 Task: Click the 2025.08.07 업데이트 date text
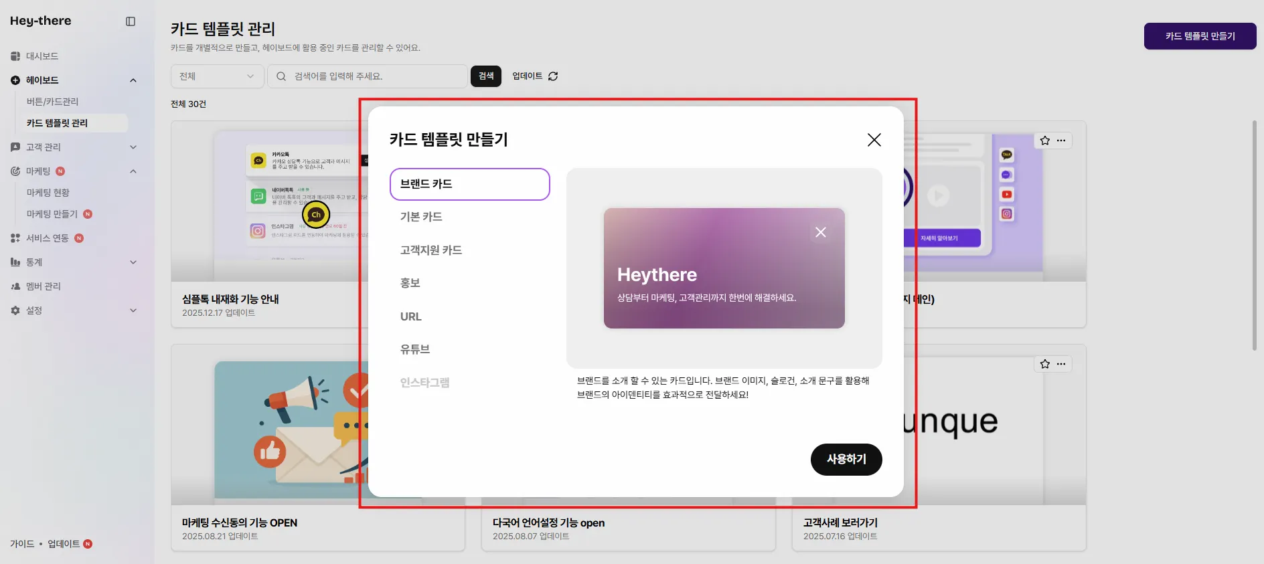click(531, 537)
